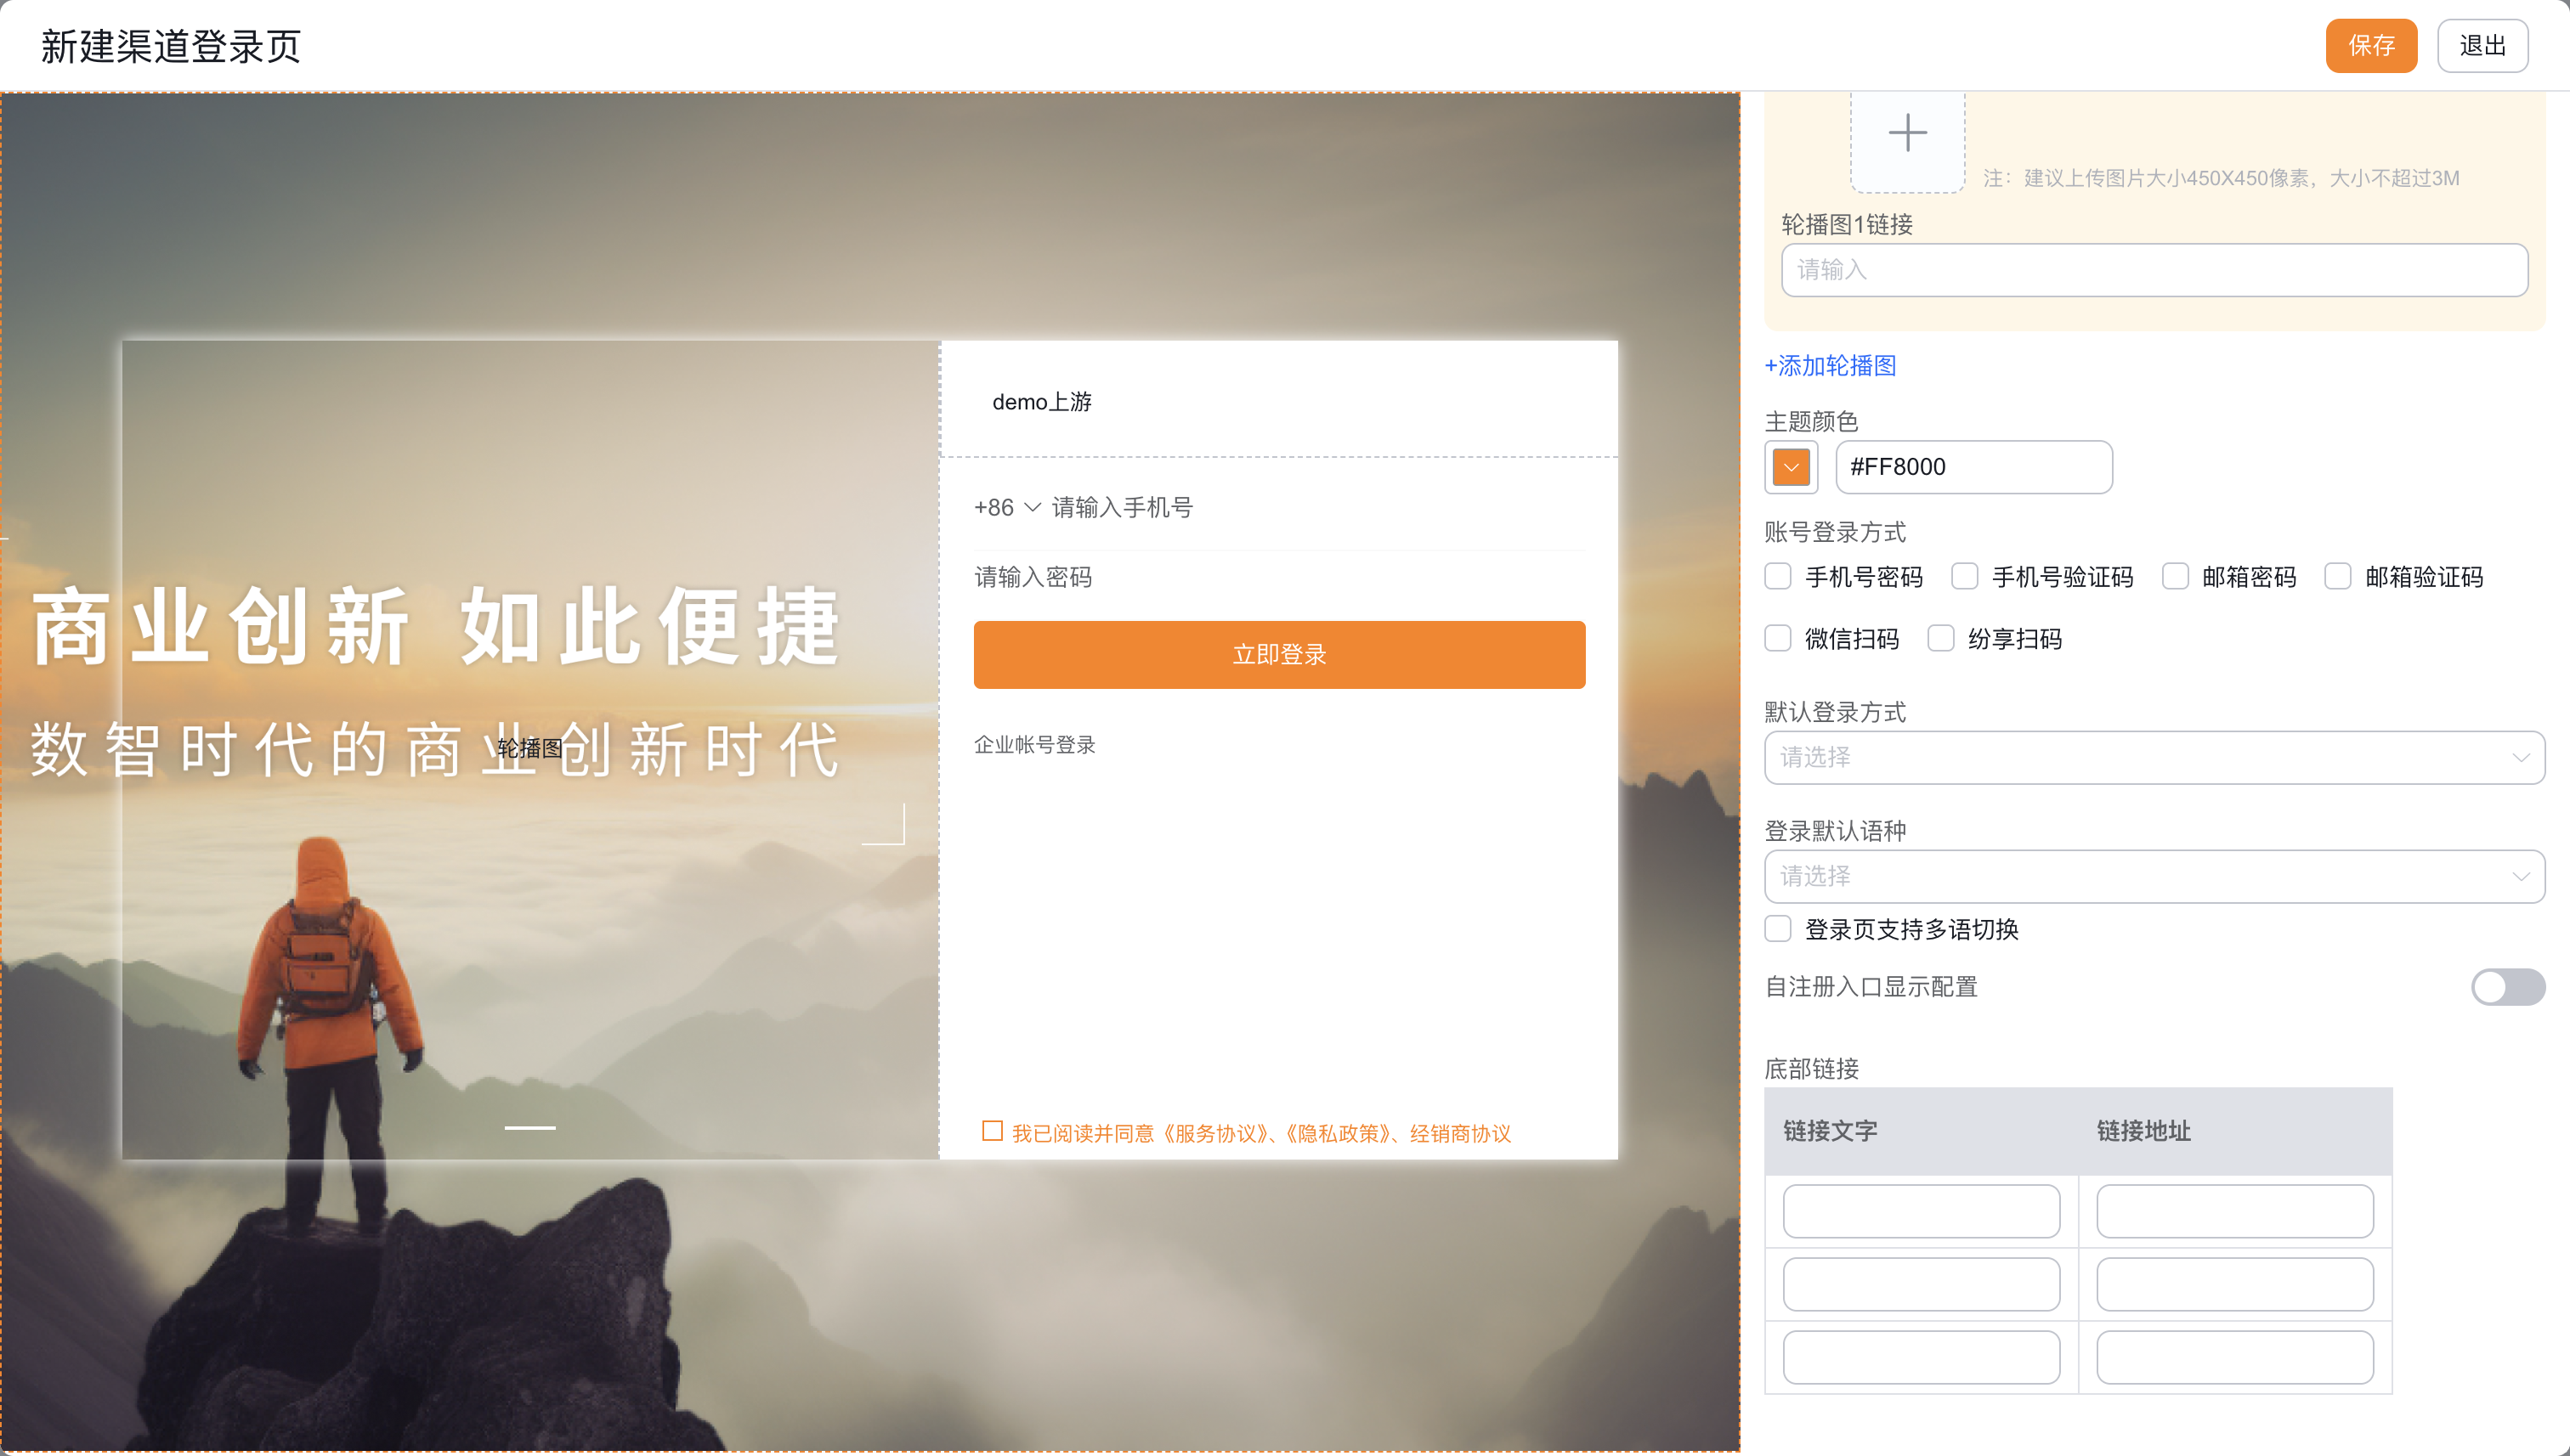
Task: Click first row 链接文字 input
Action: (x=1921, y=1211)
